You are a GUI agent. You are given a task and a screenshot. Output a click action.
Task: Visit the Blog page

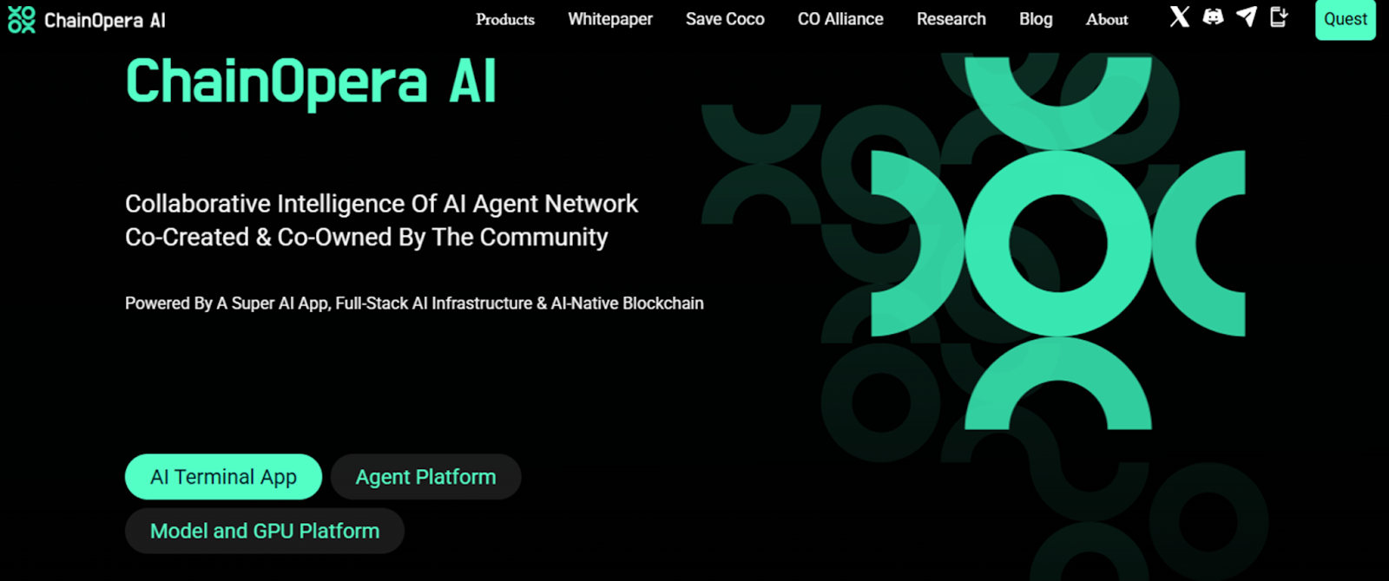1036,19
